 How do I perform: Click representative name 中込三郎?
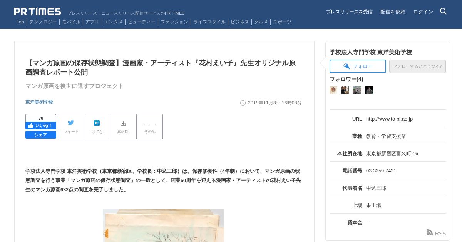[x=376, y=188]
